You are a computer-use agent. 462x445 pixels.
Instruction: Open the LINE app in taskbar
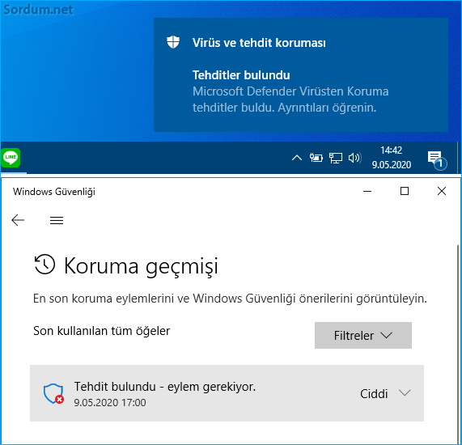pyautogui.click(x=11, y=158)
